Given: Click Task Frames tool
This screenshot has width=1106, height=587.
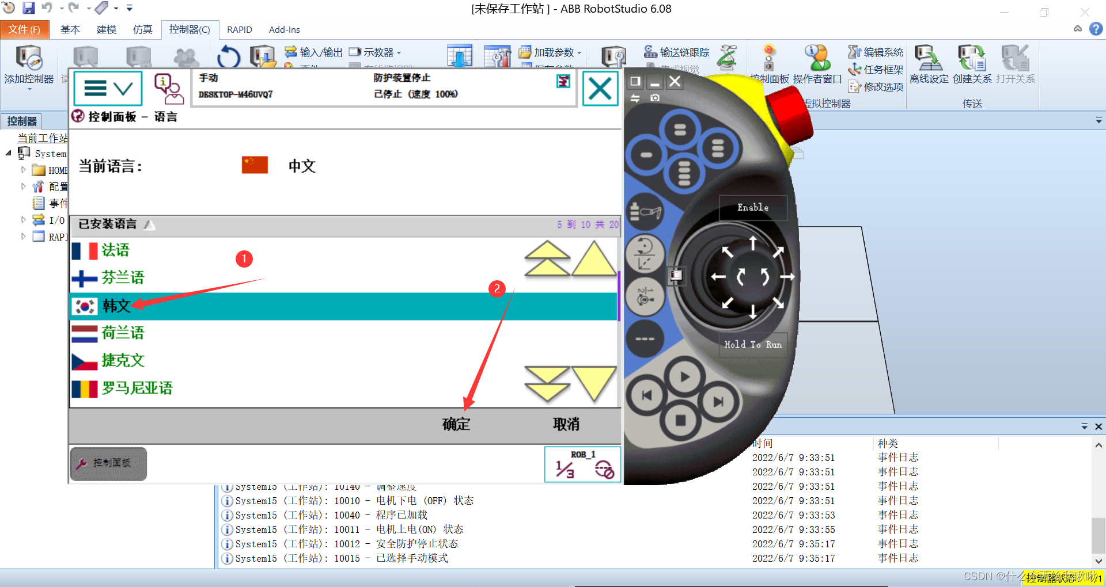Looking at the screenshot, I should tap(876, 70).
